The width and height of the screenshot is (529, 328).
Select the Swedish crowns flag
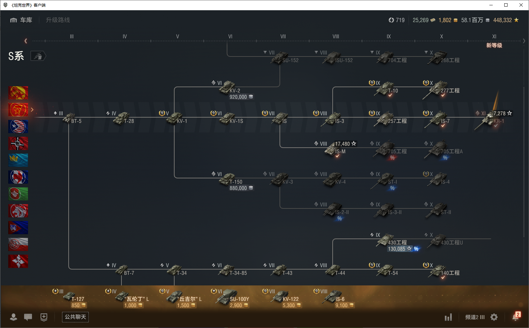tap(18, 160)
